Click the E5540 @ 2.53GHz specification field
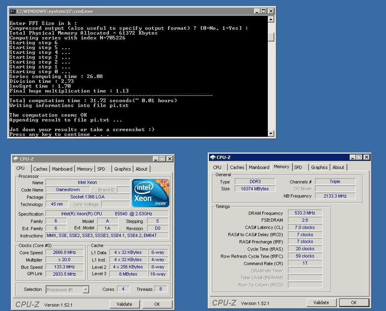 coord(107,214)
